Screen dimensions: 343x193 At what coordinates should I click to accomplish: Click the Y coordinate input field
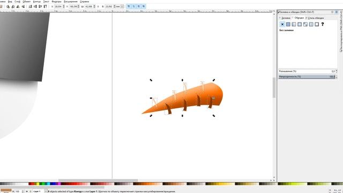click(73, 6)
